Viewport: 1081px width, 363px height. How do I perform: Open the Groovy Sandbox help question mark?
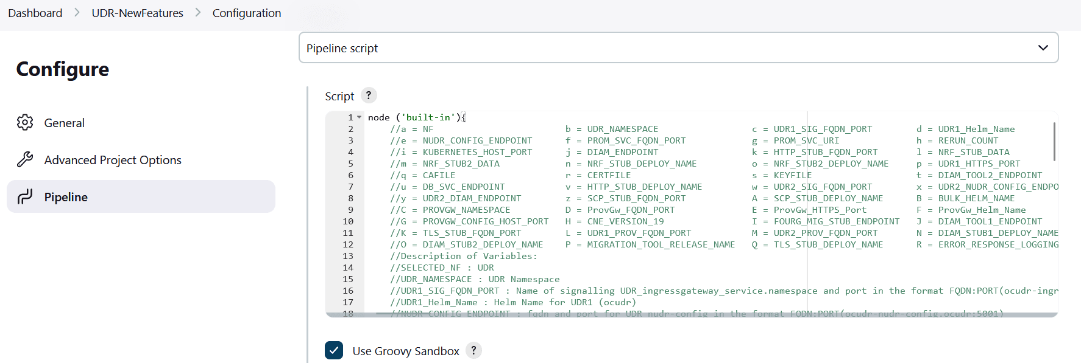(x=473, y=350)
